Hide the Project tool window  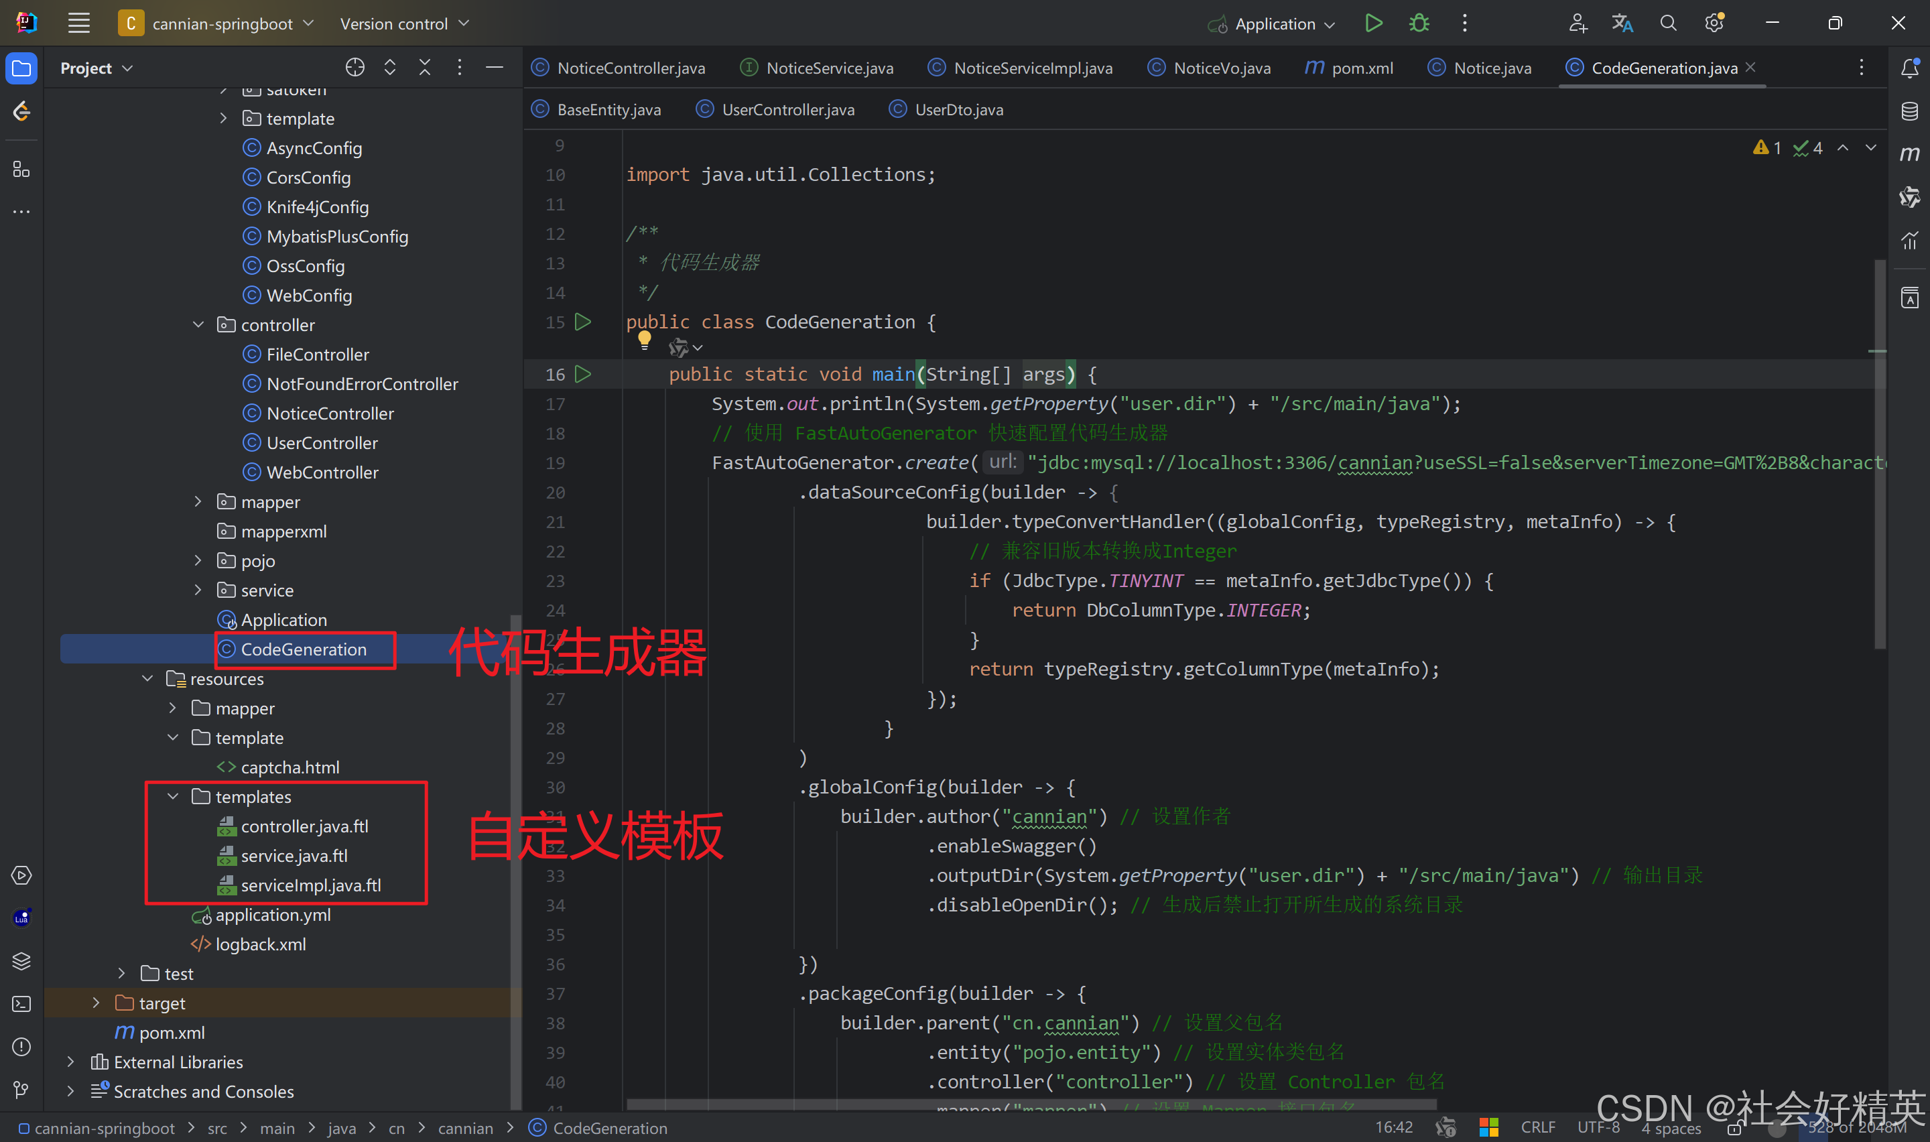tap(495, 68)
